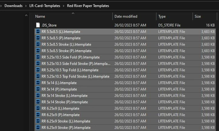Click date modified of RR 5.25x10.5 Top Fold (L)

point(130,70)
